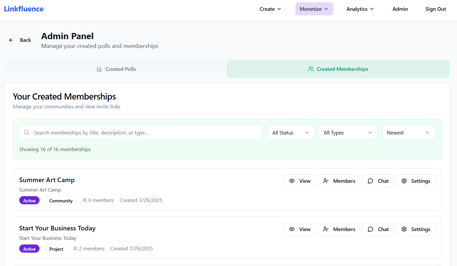Switch to the Created Memberships tab
Image resolution: width=457 pixels, height=266 pixels.
(x=338, y=69)
